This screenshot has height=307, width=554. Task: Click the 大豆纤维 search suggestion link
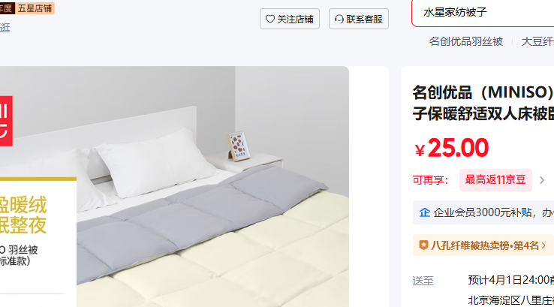(537, 41)
